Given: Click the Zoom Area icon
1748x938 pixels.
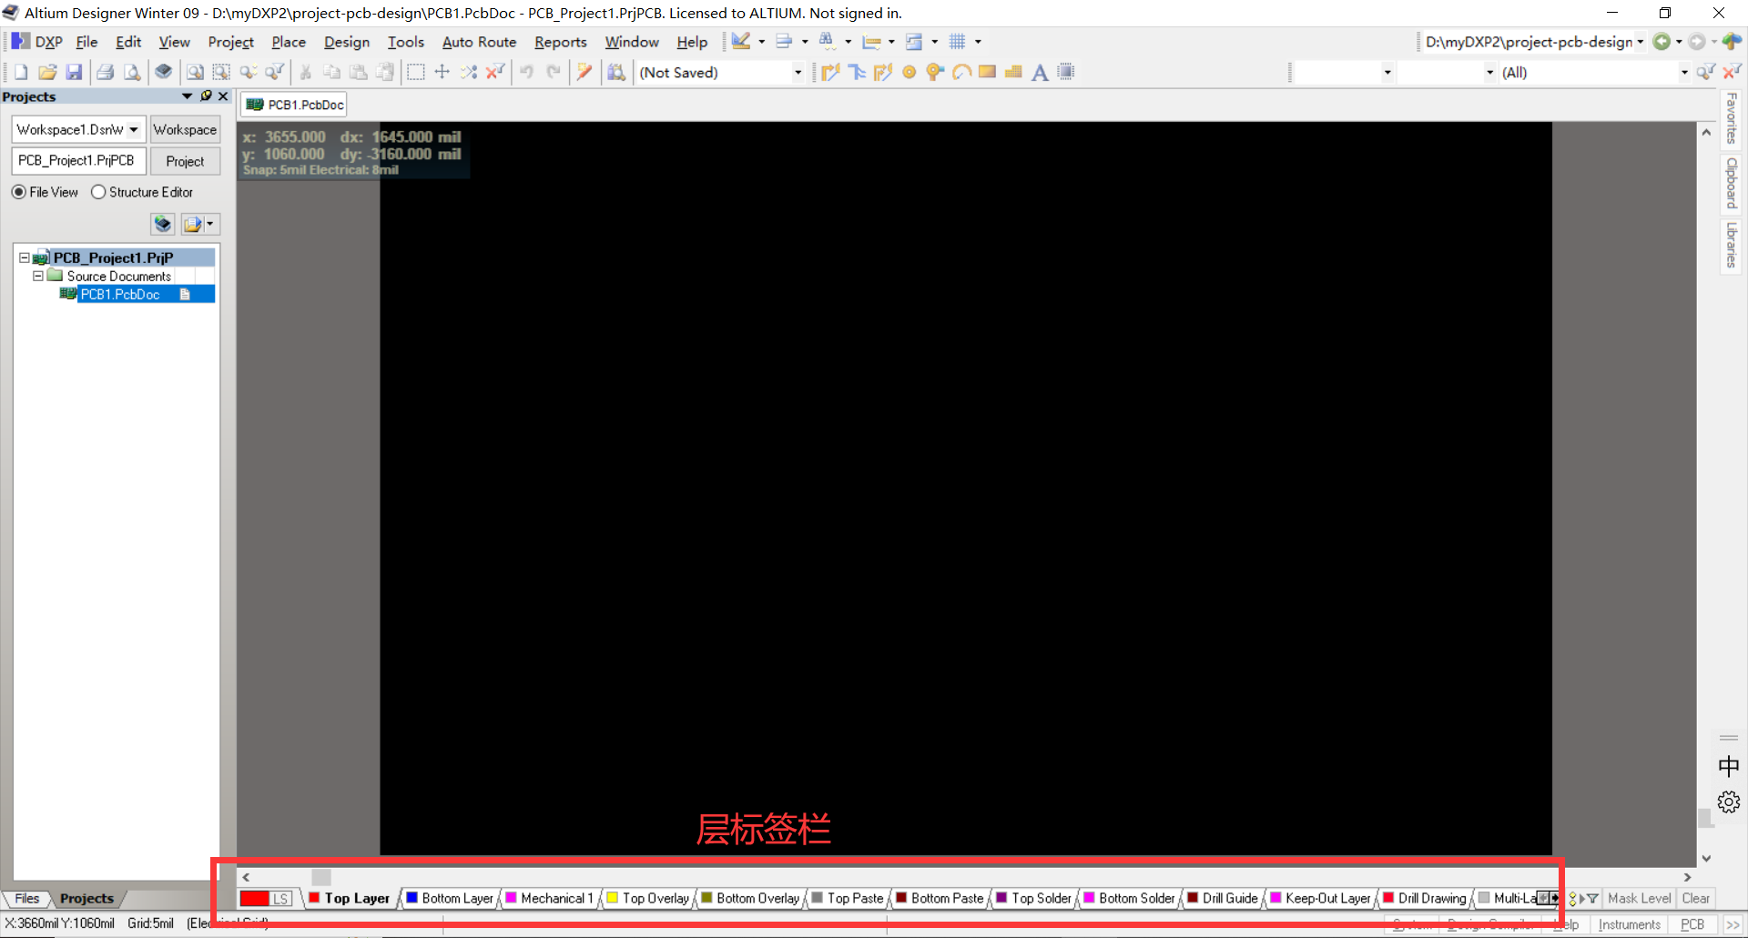Looking at the screenshot, I should 221,72.
